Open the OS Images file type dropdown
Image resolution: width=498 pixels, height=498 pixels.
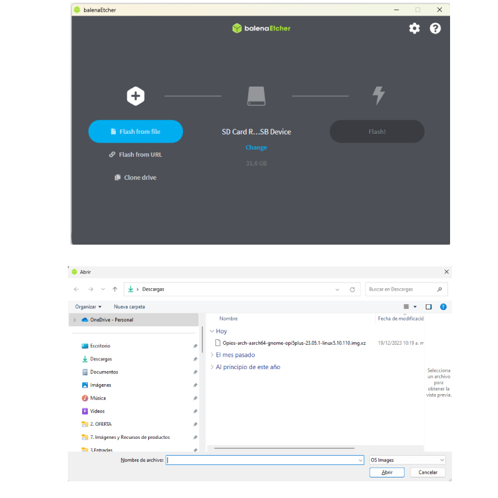click(x=407, y=460)
